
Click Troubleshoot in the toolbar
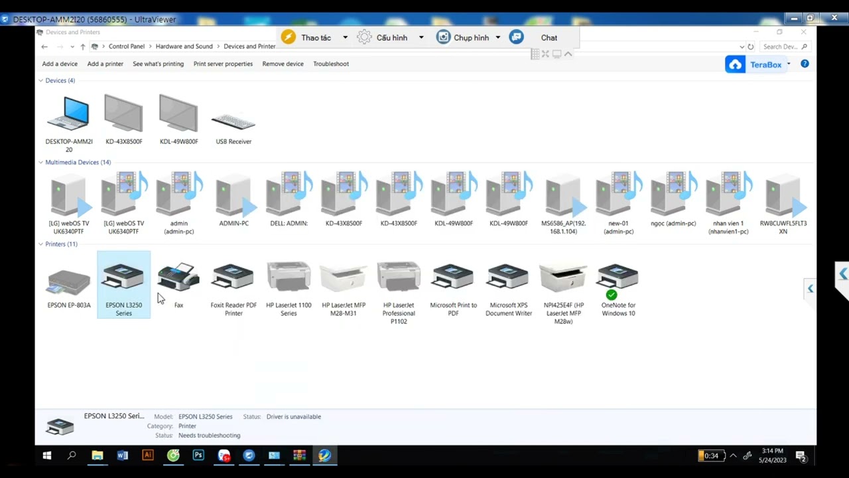pos(331,64)
